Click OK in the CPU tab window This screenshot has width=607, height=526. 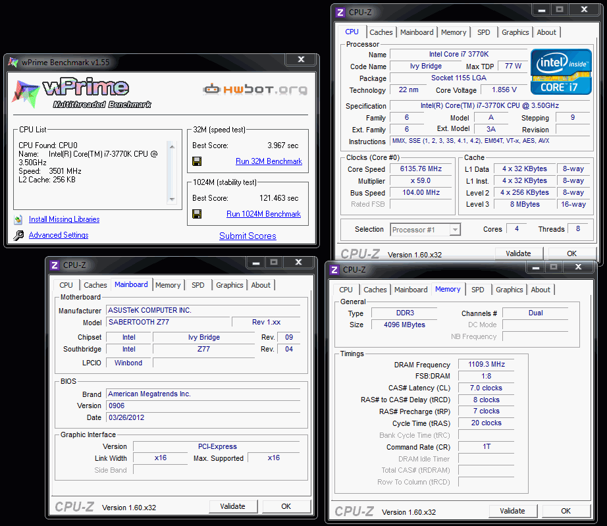[x=571, y=253]
